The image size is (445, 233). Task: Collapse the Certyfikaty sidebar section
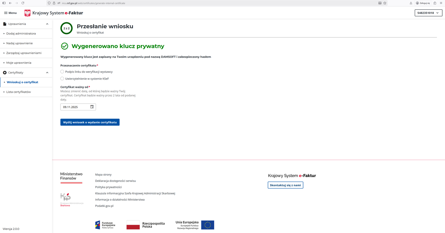click(47, 73)
